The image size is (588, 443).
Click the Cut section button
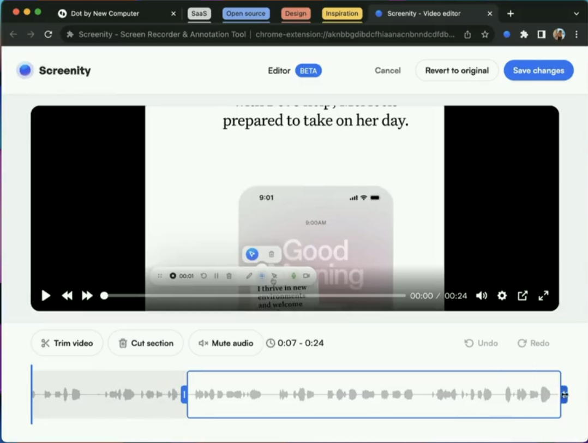coord(146,343)
